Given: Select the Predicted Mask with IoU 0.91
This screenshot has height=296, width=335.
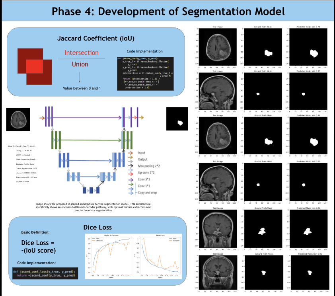Looking at the screenshot, I should 310,272.
